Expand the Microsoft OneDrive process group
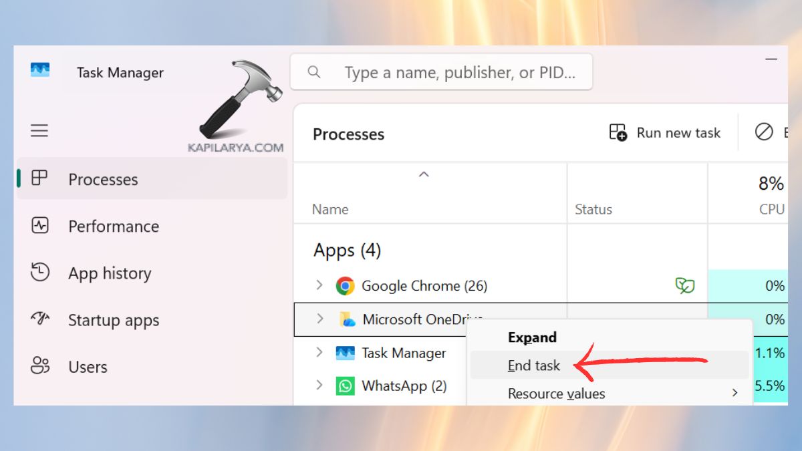Image resolution: width=802 pixels, height=451 pixels. [x=320, y=319]
